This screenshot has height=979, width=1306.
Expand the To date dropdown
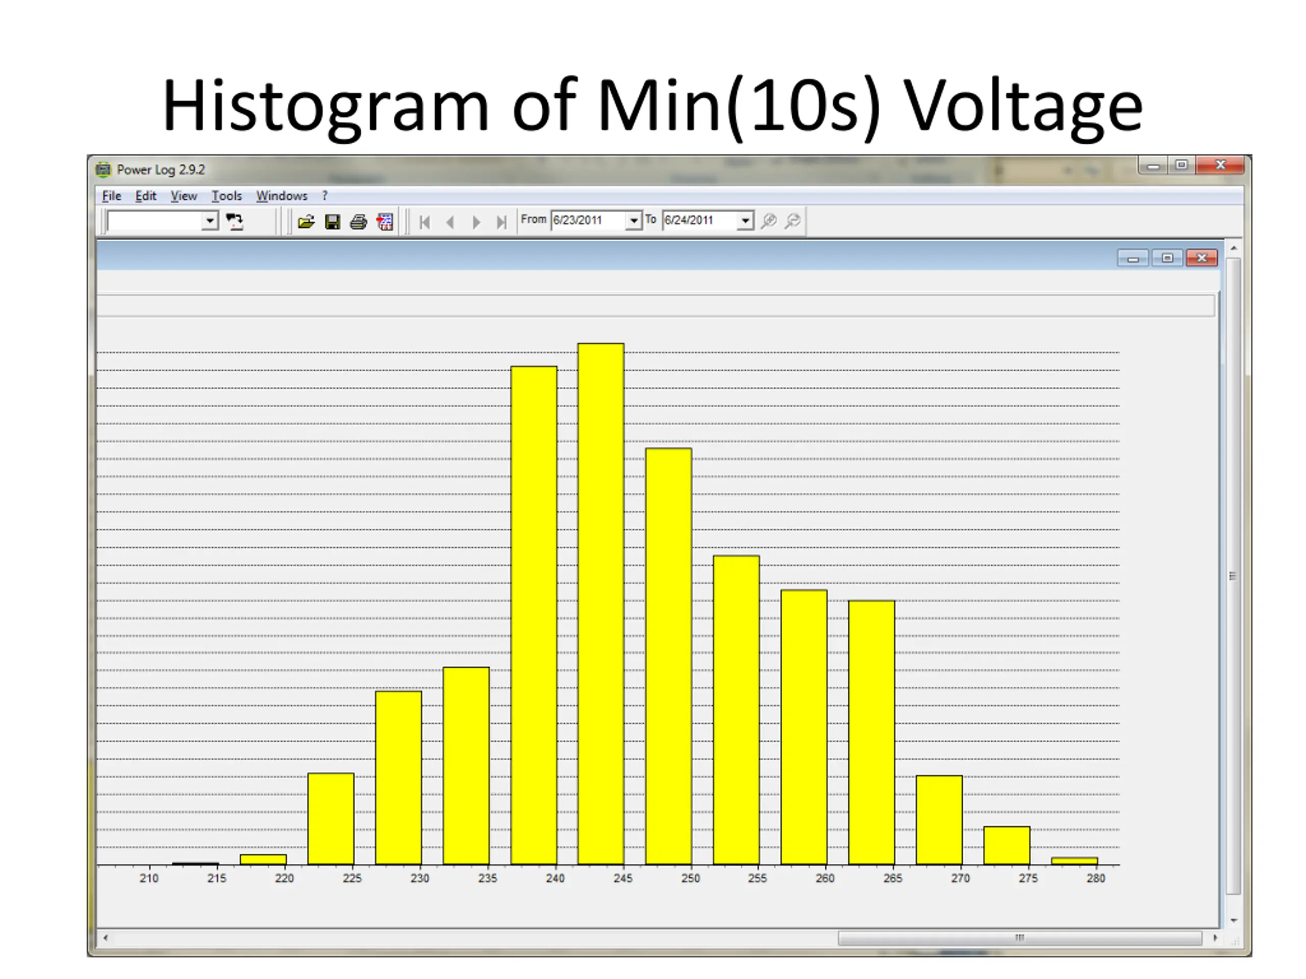tap(746, 221)
